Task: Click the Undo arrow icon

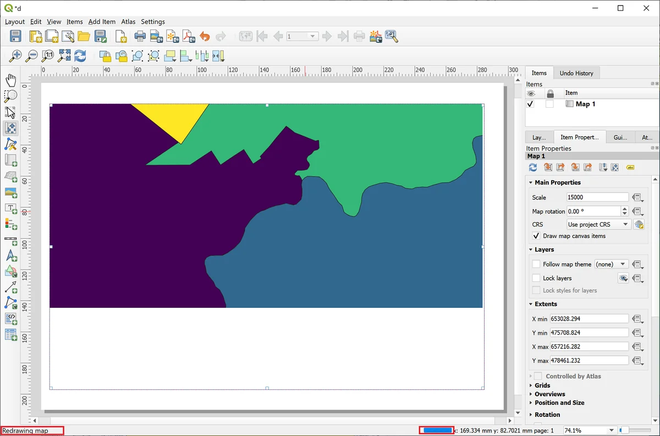Action: point(205,37)
